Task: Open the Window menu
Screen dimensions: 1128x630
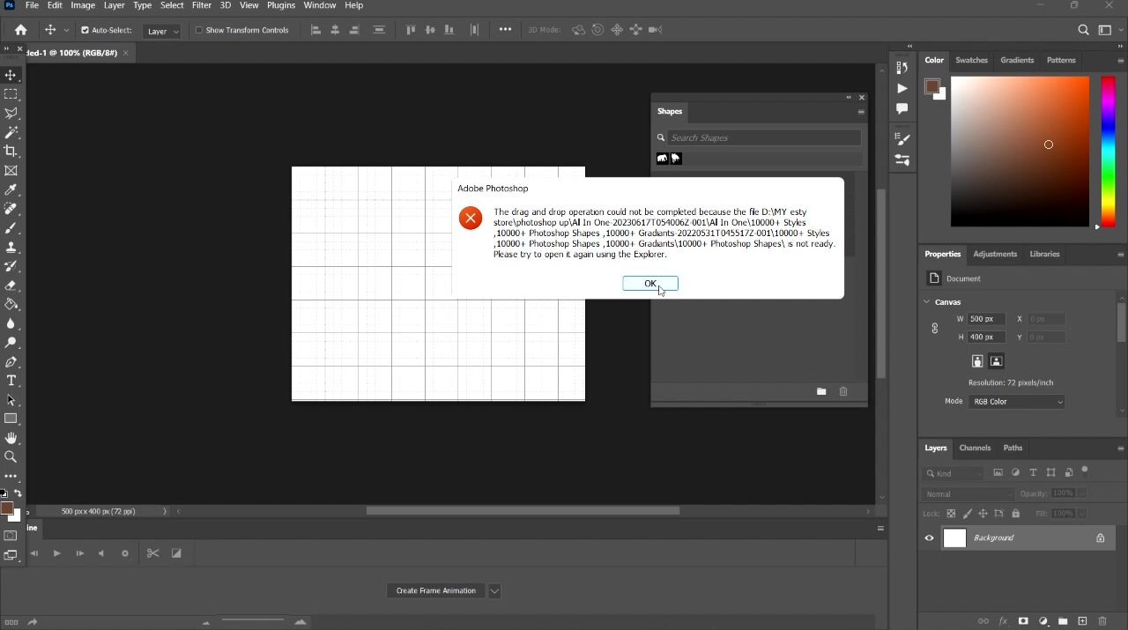Action: 320,5
